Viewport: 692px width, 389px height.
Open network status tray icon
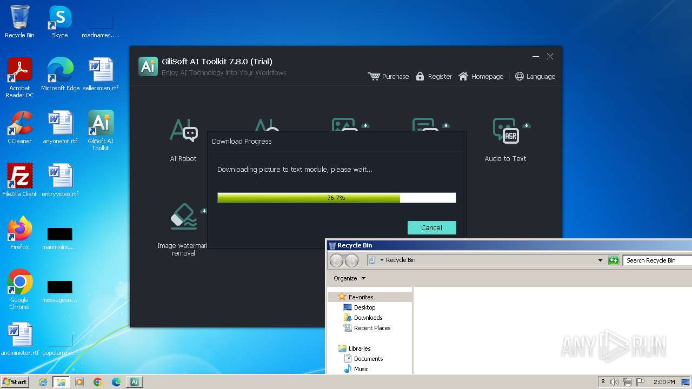pyautogui.click(x=628, y=382)
